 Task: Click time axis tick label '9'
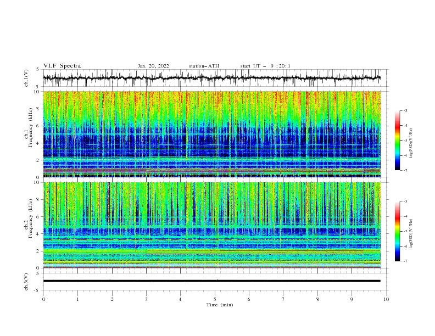coord(352,299)
